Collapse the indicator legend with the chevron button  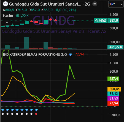[7, 22]
